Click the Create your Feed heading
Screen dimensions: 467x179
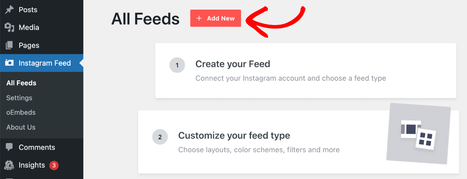click(x=233, y=64)
